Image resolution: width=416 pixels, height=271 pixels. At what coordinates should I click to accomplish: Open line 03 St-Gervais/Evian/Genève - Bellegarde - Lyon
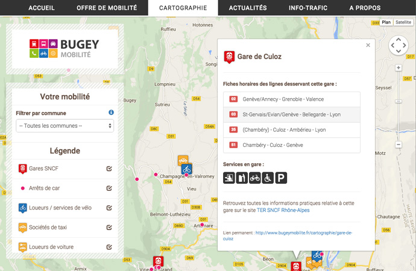[292, 114]
